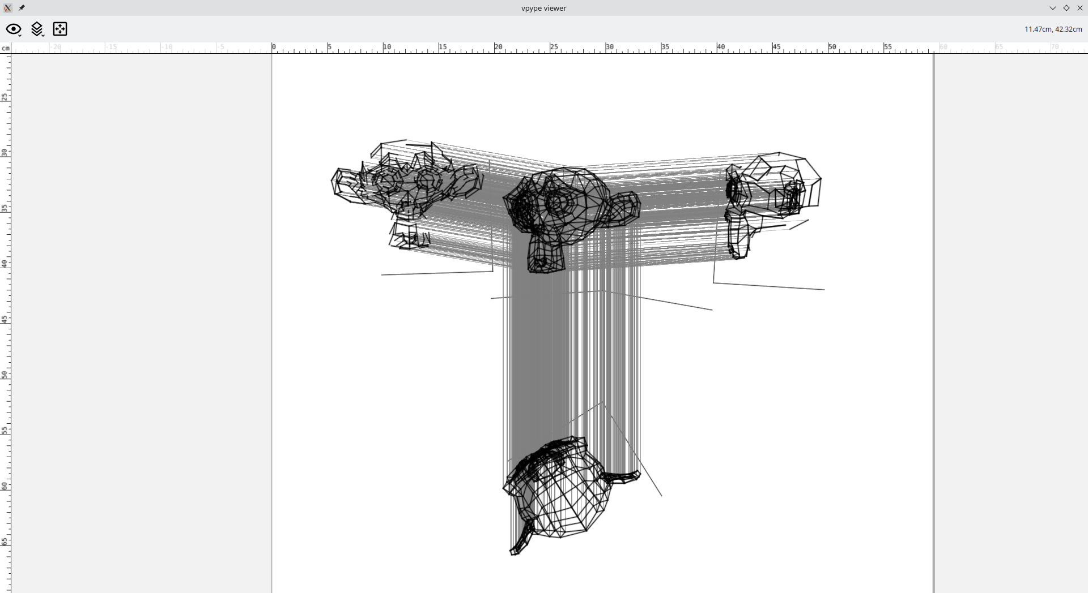The width and height of the screenshot is (1088, 593).
Task: Click the cursor coordinates readout
Action: coord(1053,29)
